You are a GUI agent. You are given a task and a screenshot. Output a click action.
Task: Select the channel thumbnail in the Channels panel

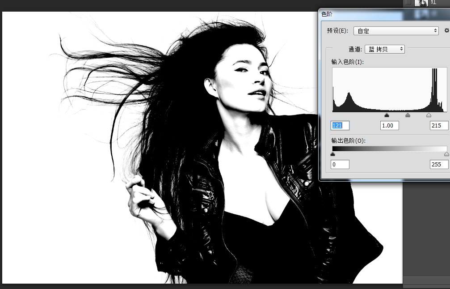[421, 3]
